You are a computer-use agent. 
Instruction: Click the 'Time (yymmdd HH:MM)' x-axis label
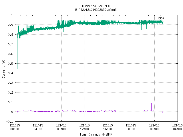point(96,134)
